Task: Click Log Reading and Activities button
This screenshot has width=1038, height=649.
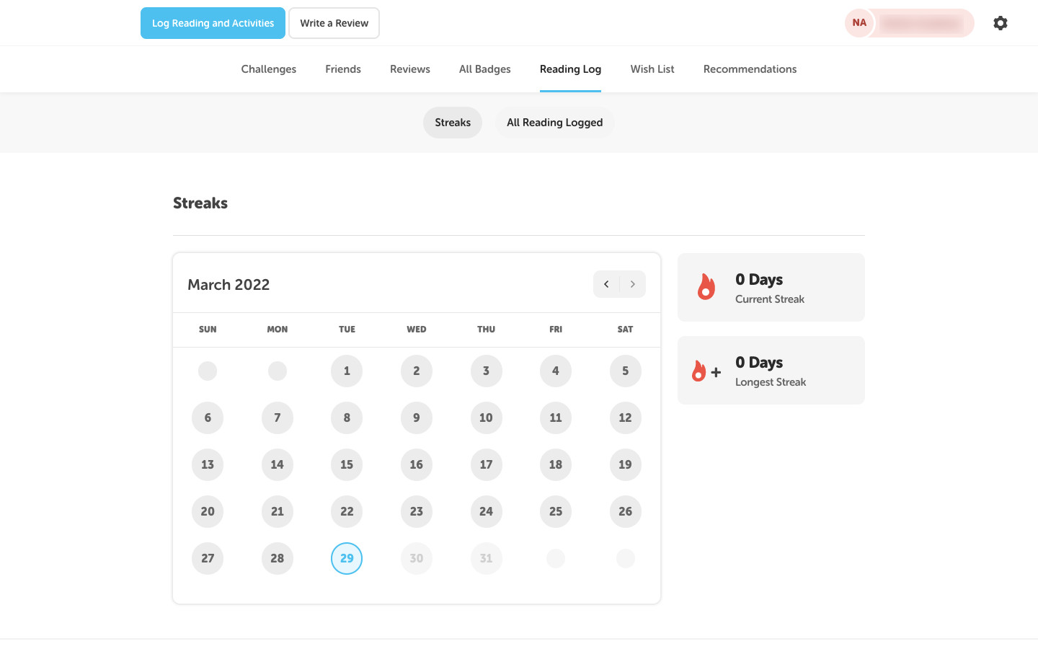Action: 213,23
